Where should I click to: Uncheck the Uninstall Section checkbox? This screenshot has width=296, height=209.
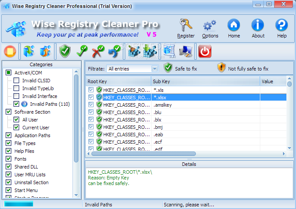[9, 182]
